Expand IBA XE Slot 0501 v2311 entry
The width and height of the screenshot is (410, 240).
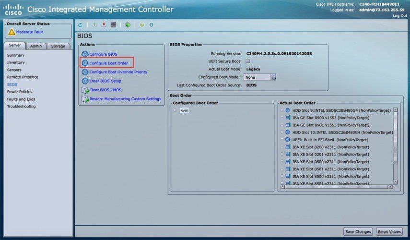click(282, 169)
